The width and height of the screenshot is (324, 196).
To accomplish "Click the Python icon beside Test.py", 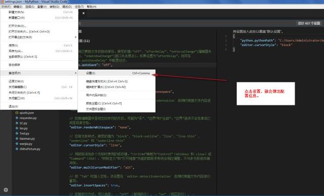I will click(17, 133).
